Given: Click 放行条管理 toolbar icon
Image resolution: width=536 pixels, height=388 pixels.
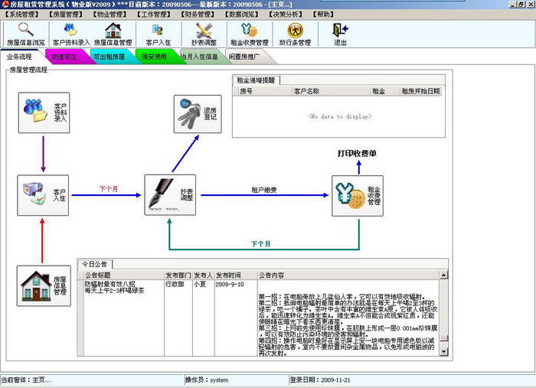Looking at the screenshot, I should click(295, 34).
